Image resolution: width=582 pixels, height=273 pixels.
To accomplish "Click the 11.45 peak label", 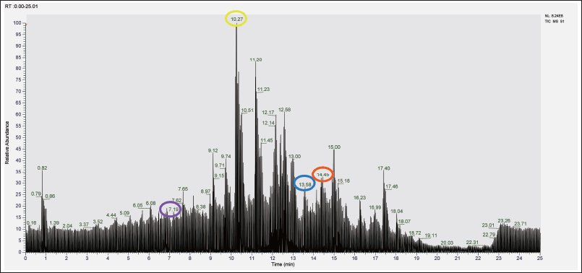I will (x=267, y=141).
